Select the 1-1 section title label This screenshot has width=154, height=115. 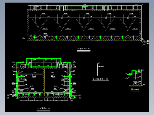43,108
